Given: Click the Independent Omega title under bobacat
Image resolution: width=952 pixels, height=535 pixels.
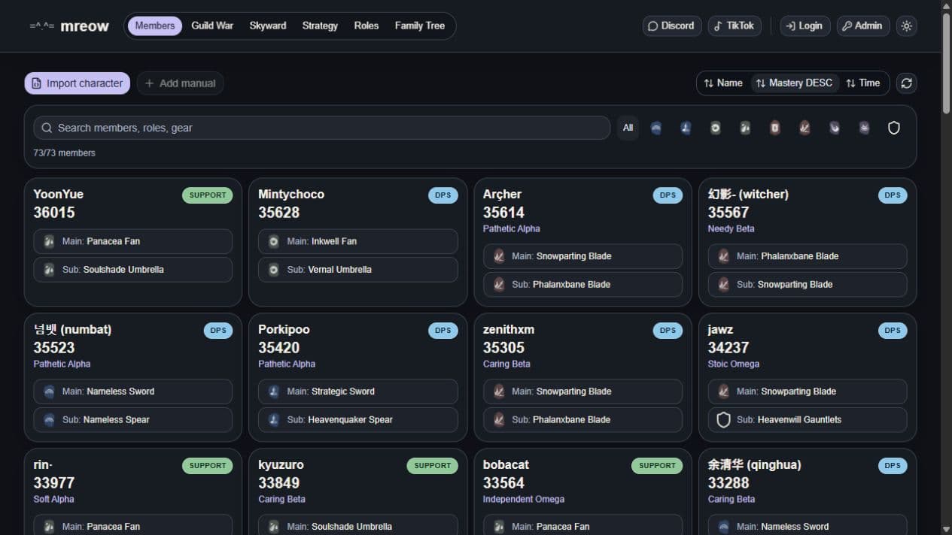Looking at the screenshot, I should coord(524,500).
